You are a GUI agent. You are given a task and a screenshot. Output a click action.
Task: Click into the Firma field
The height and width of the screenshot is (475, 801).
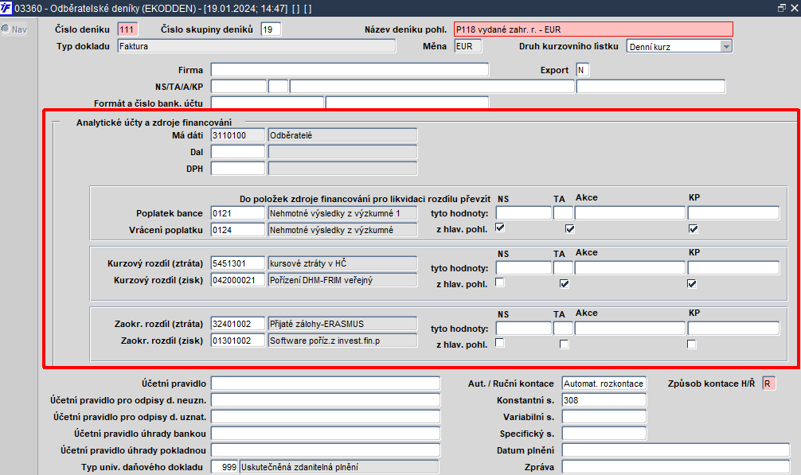point(350,70)
